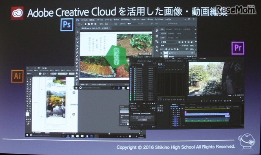Filter layers by pixel layers icon in Photoshop

click(179, 42)
